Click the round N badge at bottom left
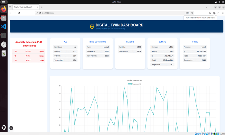225x135 pixels. click(x=11, y=128)
